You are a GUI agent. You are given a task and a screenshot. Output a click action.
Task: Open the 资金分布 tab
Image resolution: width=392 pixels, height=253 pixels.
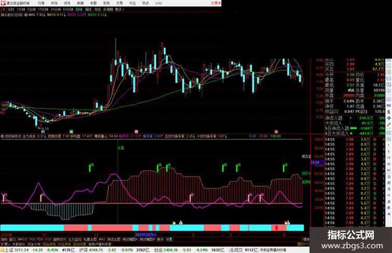[34, 244]
